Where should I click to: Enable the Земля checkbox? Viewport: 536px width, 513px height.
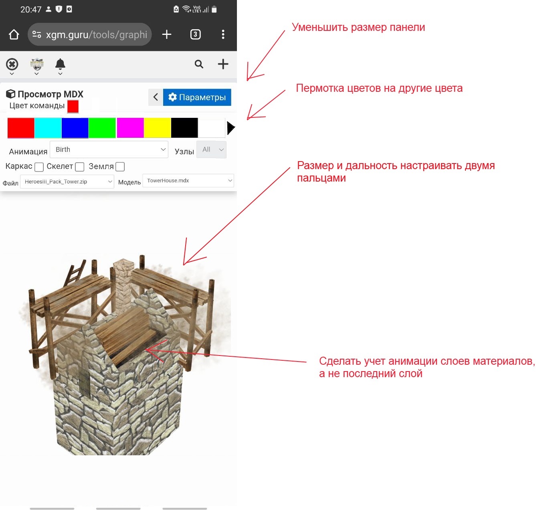pos(120,167)
